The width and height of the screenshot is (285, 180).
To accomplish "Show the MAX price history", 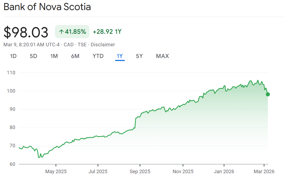I will point(162,56).
